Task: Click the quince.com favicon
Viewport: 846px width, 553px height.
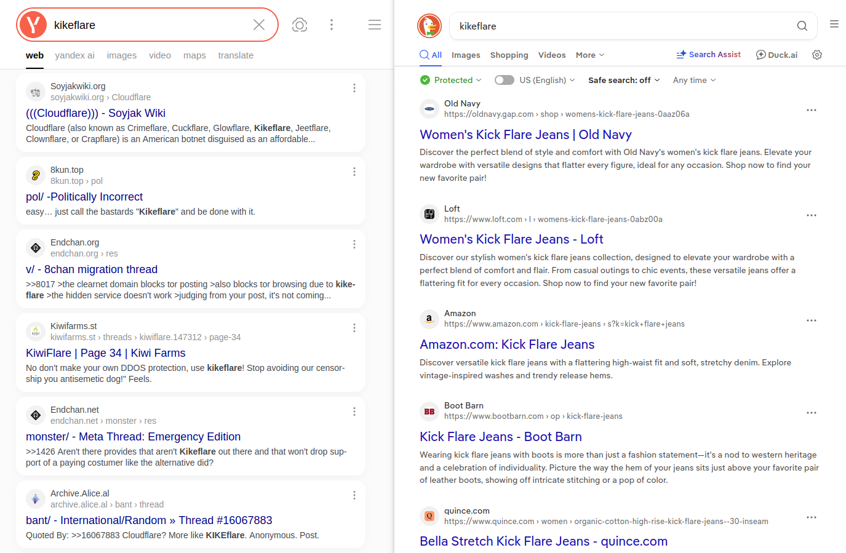Action: (429, 516)
